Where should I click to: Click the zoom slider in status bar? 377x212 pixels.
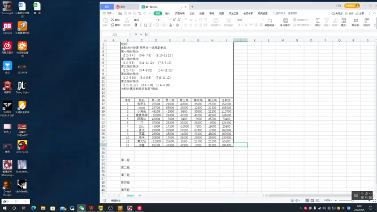(x=352, y=201)
